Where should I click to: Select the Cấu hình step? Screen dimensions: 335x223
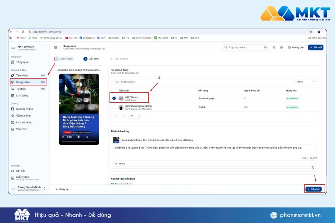[x=91, y=59]
